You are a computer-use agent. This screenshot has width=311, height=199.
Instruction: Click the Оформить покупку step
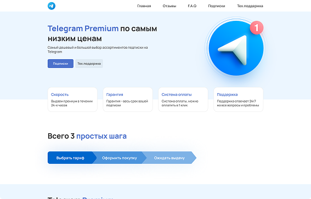tap(120, 158)
